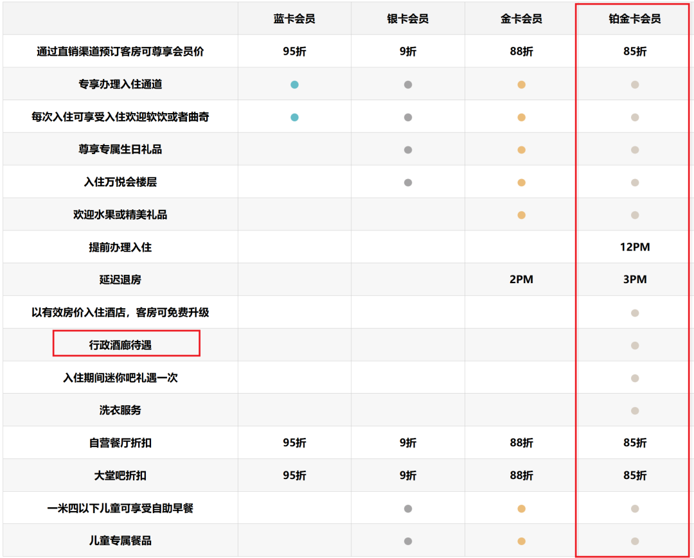Click the 大堂吧折扣 row label

(120, 476)
